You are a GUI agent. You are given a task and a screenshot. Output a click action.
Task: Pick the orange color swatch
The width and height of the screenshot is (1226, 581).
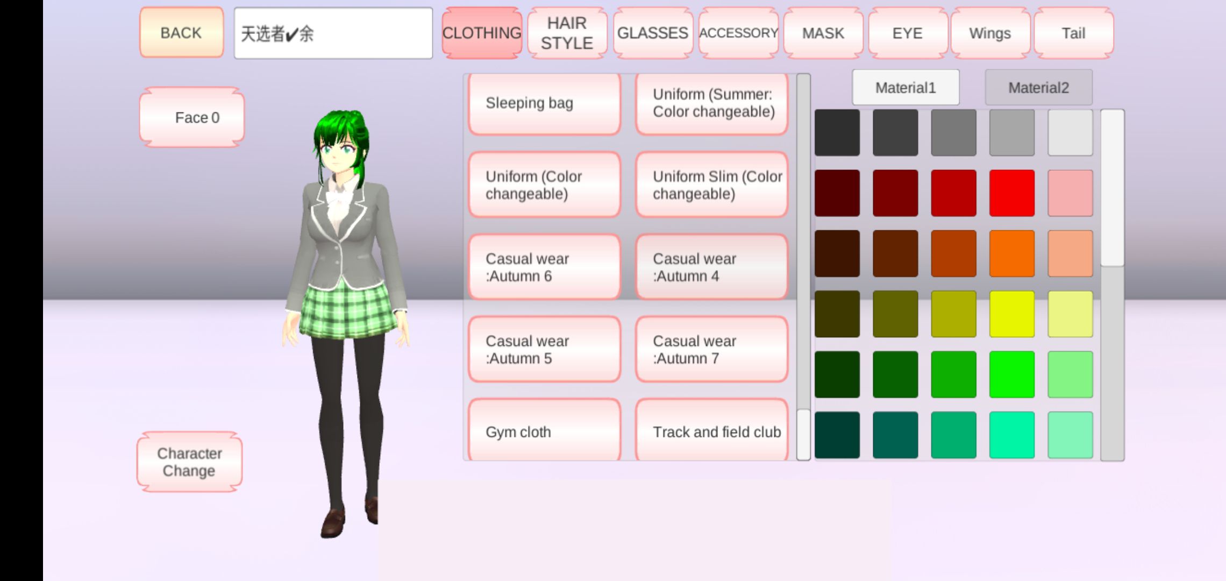coord(1011,253)
